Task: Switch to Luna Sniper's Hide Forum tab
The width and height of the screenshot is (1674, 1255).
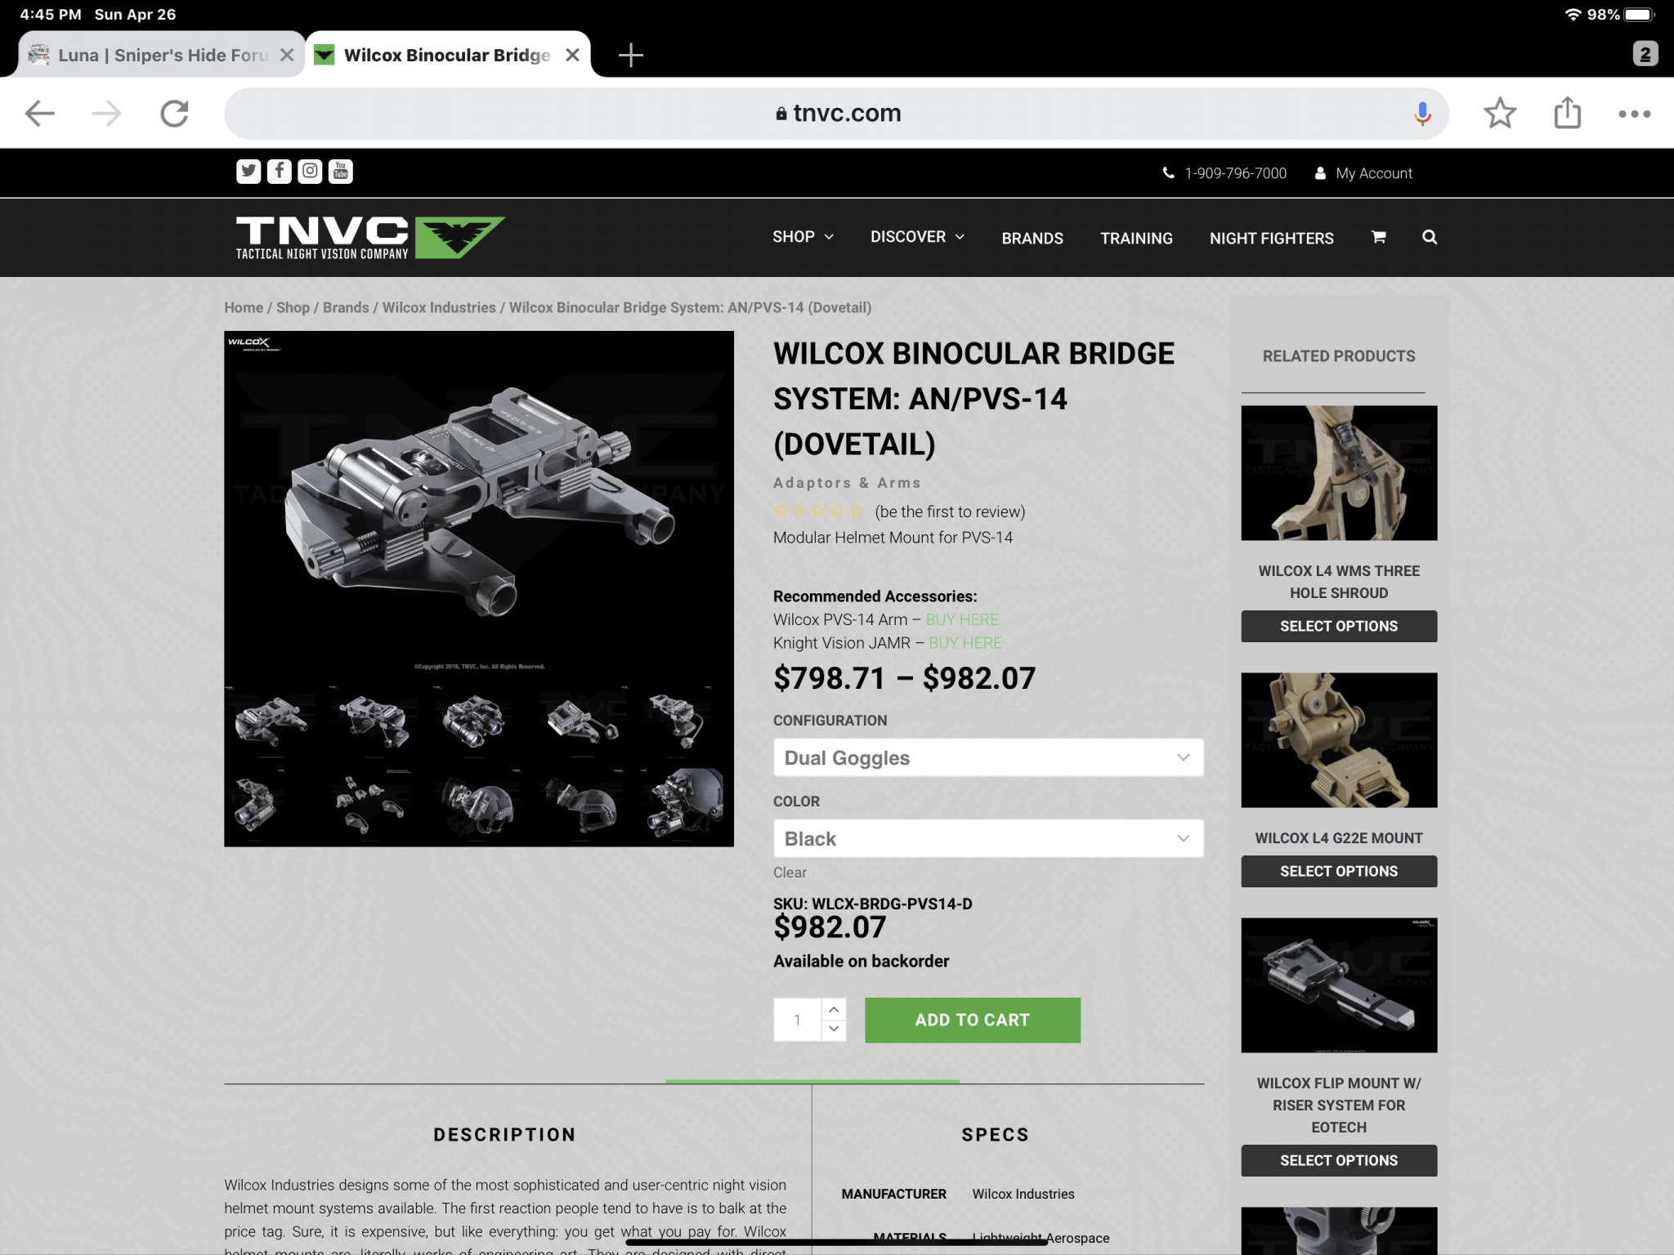Action: [162, 55]
